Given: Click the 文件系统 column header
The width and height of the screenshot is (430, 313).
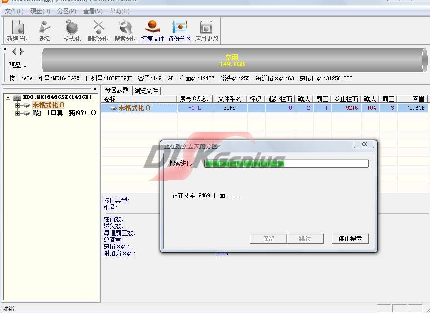Looking at the screenshot, I should pyautogui.click(x=230, y=99).
